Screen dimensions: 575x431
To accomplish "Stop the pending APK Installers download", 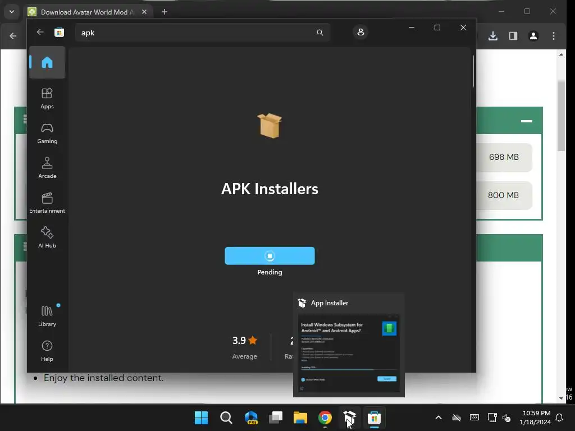I will click(270, 256).
